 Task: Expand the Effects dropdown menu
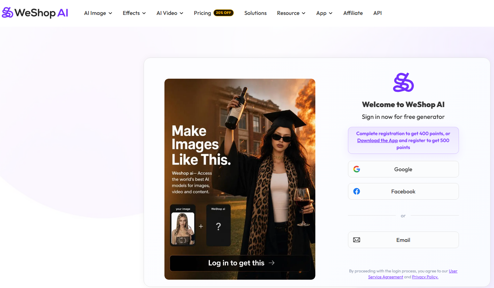134,13
